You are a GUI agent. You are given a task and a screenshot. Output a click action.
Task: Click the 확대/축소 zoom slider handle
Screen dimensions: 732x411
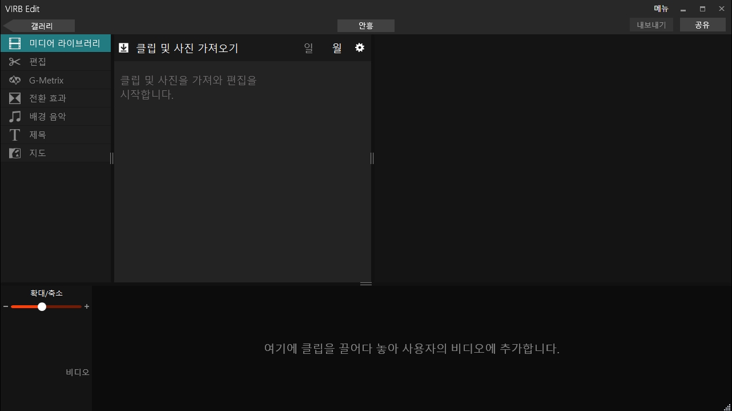(42, 306)
